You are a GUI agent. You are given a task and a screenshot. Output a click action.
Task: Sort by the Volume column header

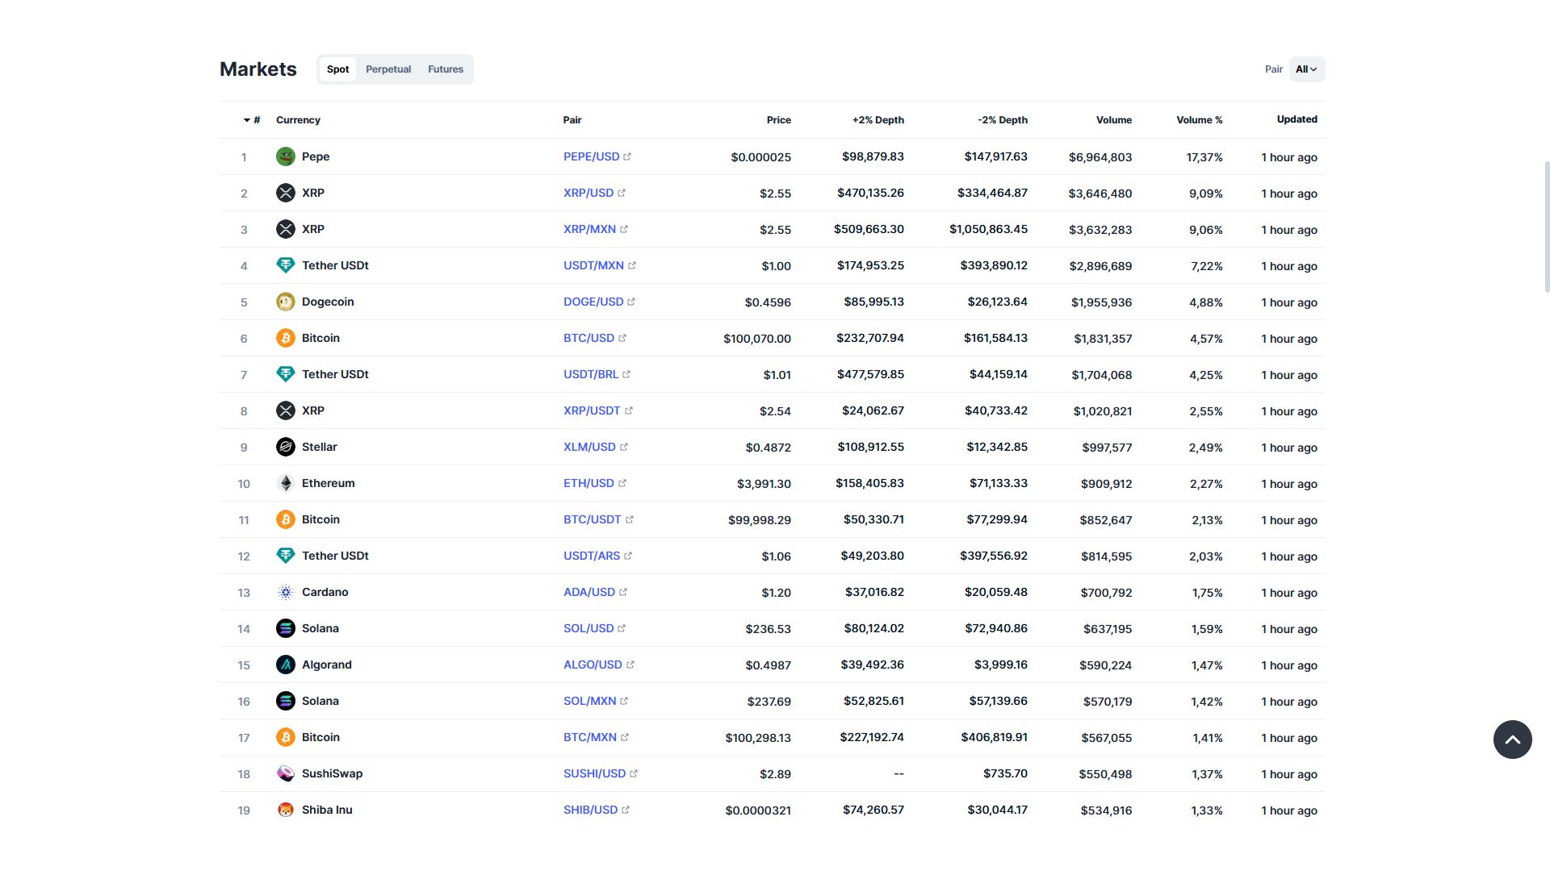click(1113, 120)
